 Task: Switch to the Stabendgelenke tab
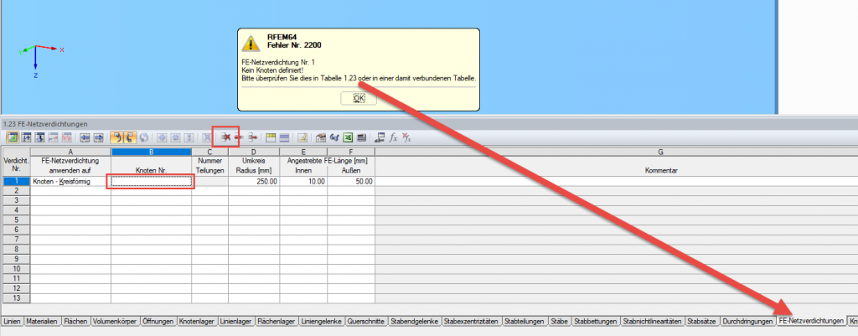[415, 321]
